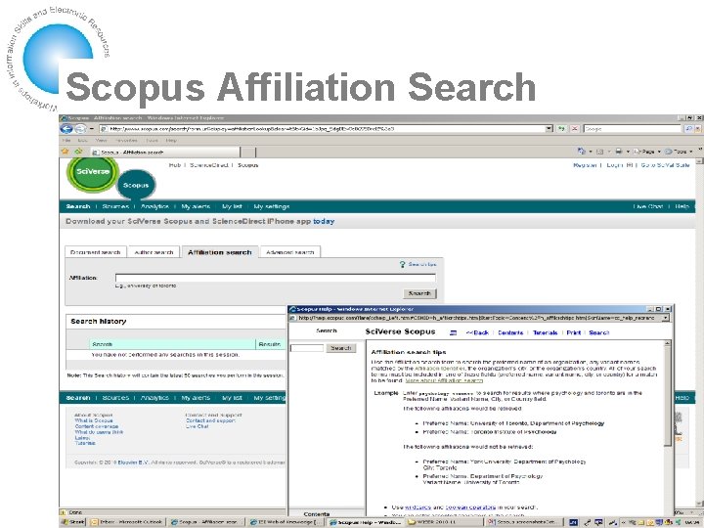The width and height of the screenshot is (704, 528).
Task: Switch to ISI Web of Knowledge taskbar item
Action: pyautogui.click(x=286, y=522)
